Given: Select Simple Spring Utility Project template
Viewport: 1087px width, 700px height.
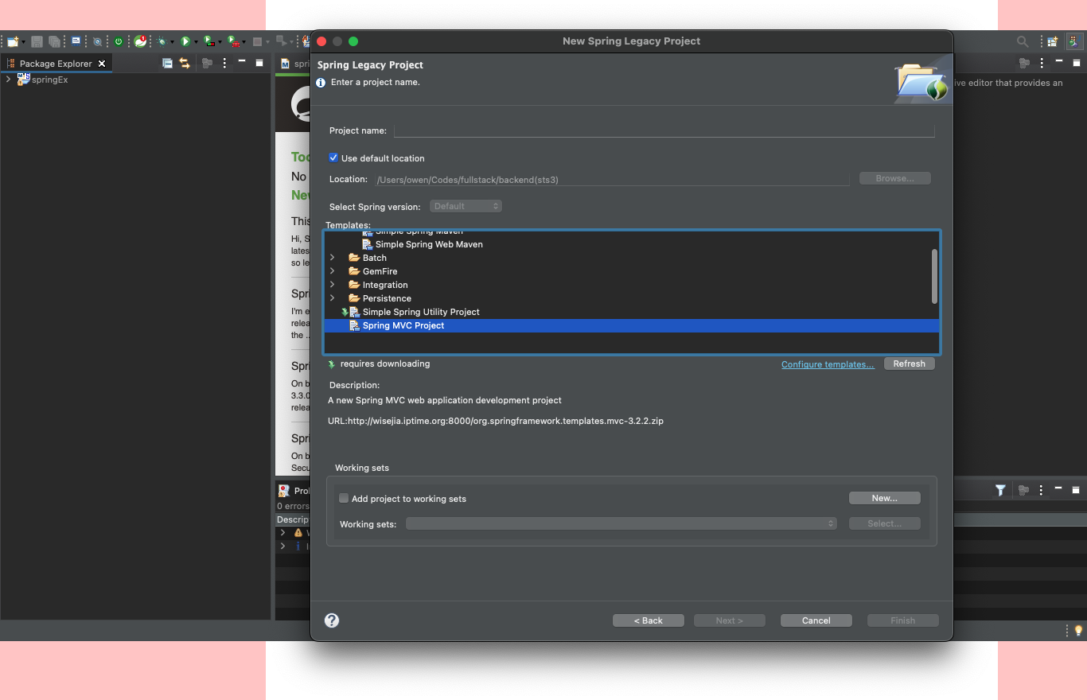Looking at the screenshot, I should pyautogui.click(x=421, y=312).
